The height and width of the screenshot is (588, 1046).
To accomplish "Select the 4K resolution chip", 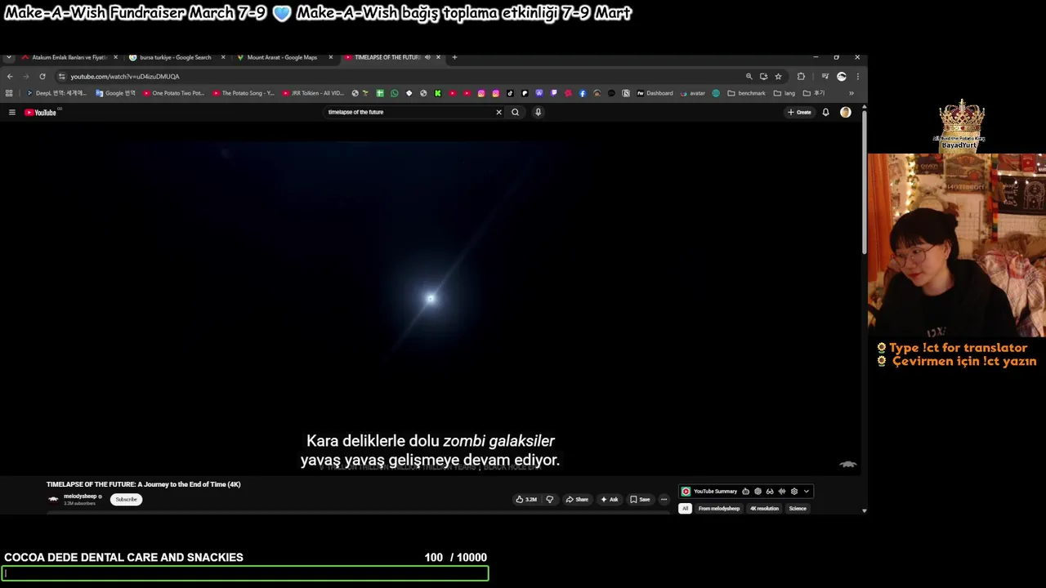I will pos(765,509).
